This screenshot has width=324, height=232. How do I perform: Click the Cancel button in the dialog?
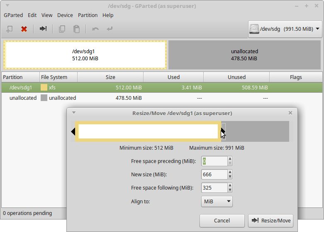coord(222,221)
